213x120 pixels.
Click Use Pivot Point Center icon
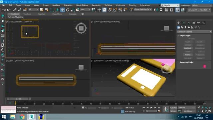tap(94, 10)
